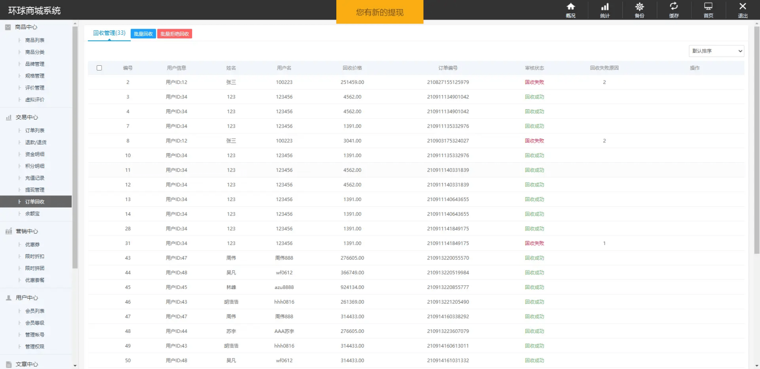Tick the select-all checkbox in table header
The image size is (760, 369).
(99, 68)
